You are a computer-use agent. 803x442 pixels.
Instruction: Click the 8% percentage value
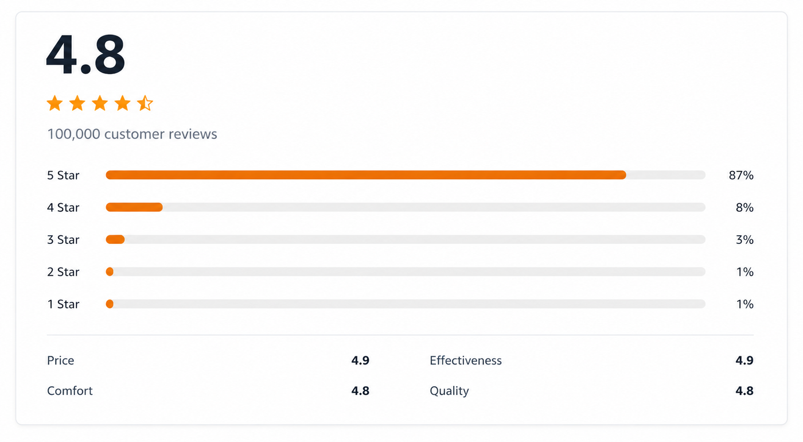(744, 207)
